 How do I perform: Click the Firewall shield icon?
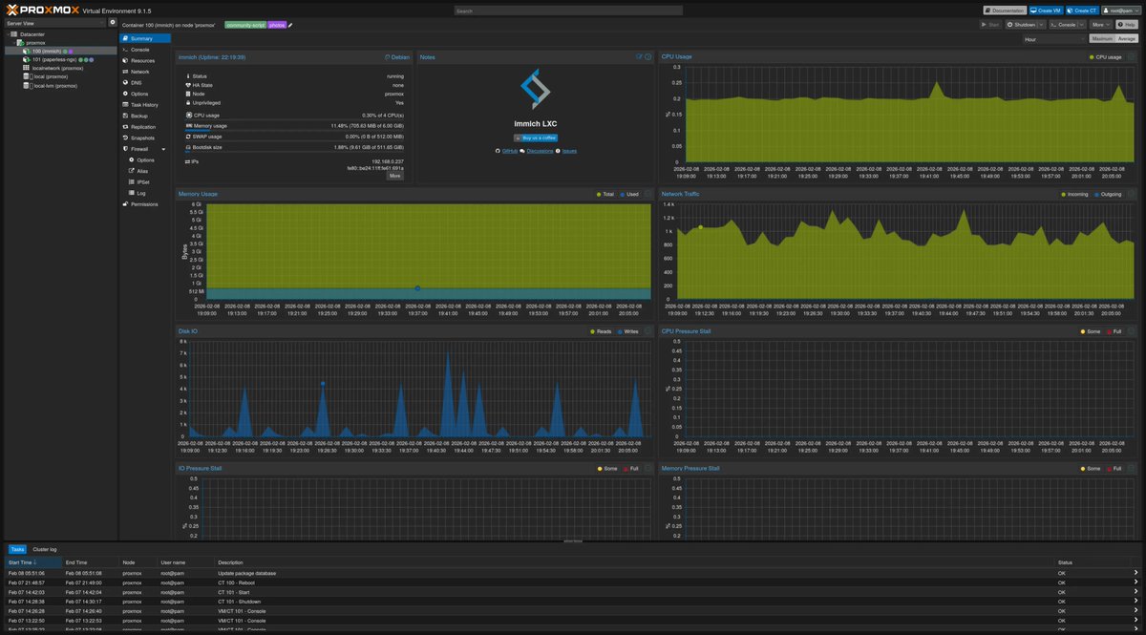click(x=124, y=149)
